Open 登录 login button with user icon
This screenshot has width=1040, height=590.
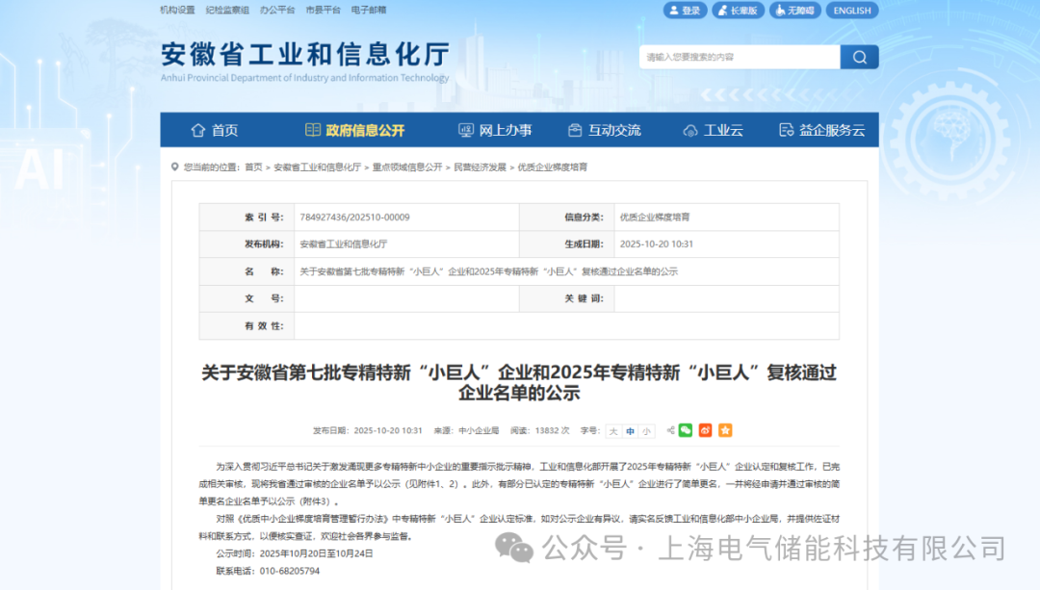point(685,11)
